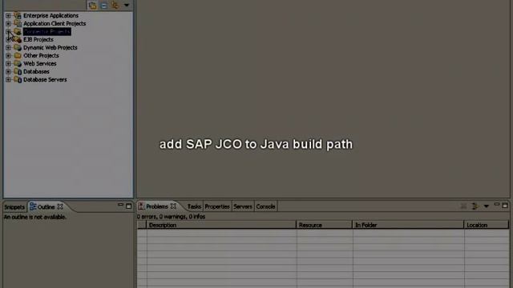Sort by the In Folder column header
Viewport: 513px width, 288px height.
408,225
